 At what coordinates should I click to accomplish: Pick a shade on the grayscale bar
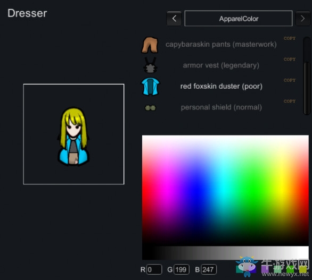pos(225,253)
